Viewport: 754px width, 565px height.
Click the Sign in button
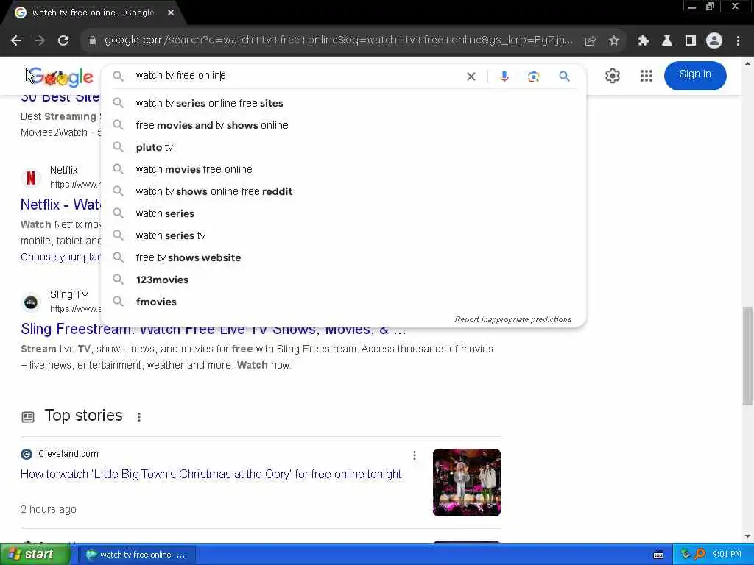[x=695, y=76]
